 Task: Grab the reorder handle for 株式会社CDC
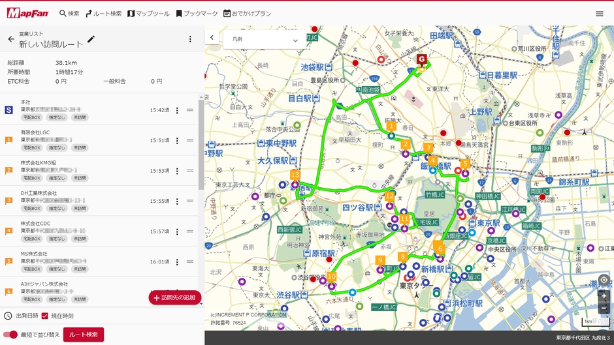pos(190,231)
